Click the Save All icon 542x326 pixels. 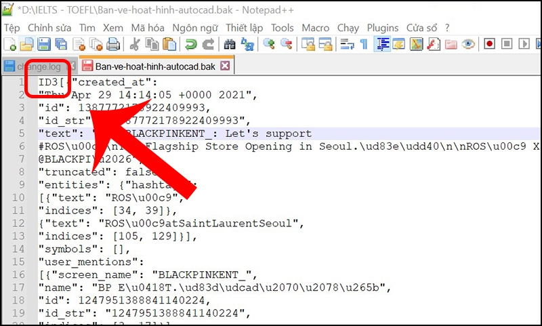click(61, 44)
